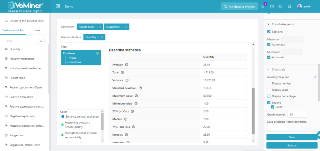The height and width of the screenshot is (151, 320).
Task: Toggle the Legend checkbox
Action: pos(269,103)
